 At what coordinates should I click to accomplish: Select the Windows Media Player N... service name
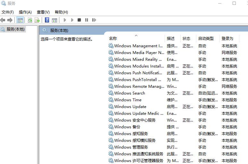pos(139,53)
